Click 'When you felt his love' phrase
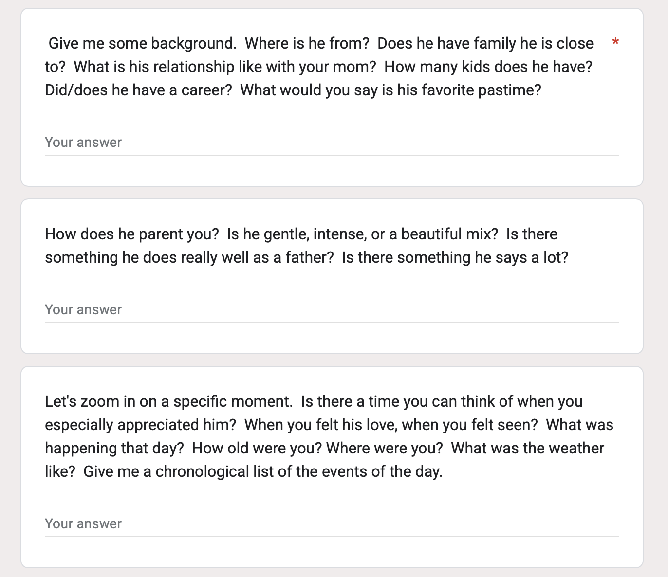 321,425
